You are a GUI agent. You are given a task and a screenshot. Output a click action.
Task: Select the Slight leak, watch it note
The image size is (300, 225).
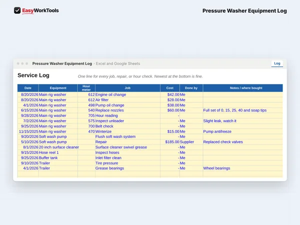(x=243, y=121)
